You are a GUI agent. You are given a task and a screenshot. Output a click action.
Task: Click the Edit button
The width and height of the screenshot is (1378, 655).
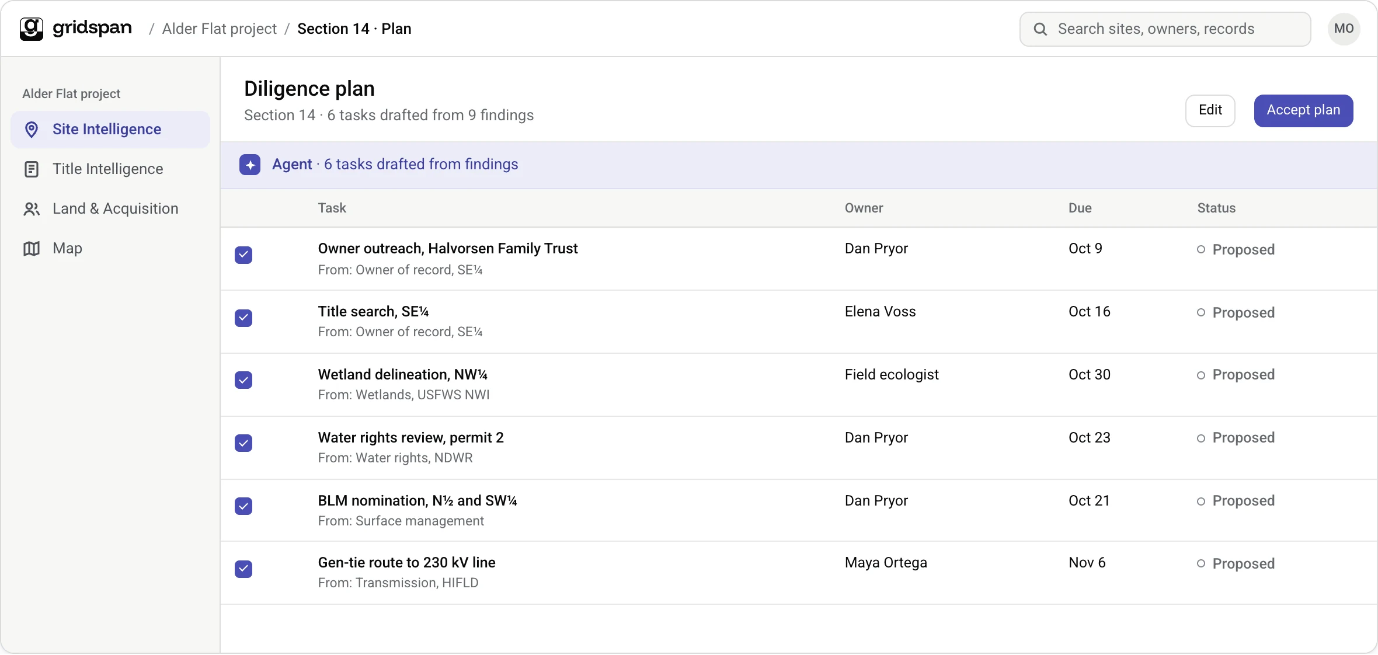[x=1210, y=110]
